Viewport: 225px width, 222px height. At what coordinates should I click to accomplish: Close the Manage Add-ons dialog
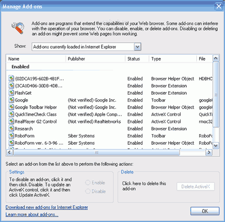tap(219, 6)
